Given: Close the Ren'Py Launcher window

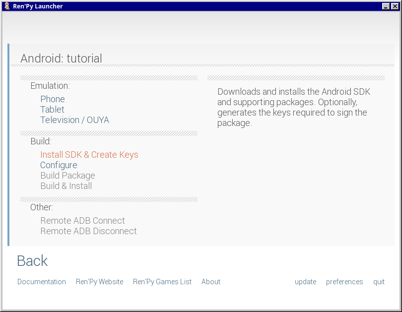Looking at the screenshot, I should point(395,6).
